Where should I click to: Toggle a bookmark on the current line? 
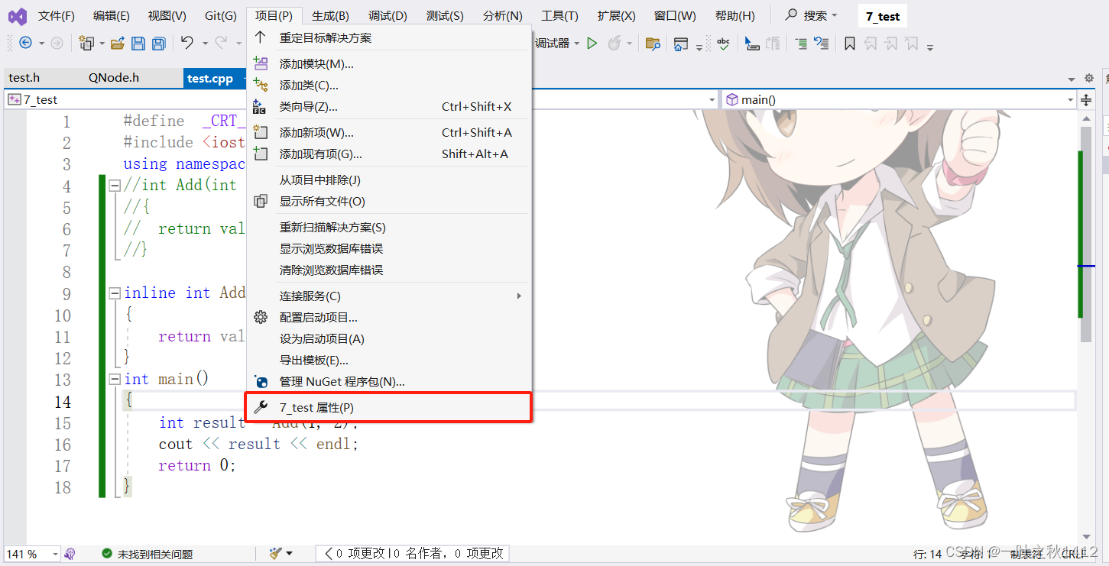pyautogui.click(x=850, y=44)
